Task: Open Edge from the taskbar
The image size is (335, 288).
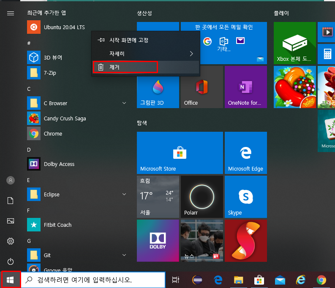Action: [x=218, y=280]
